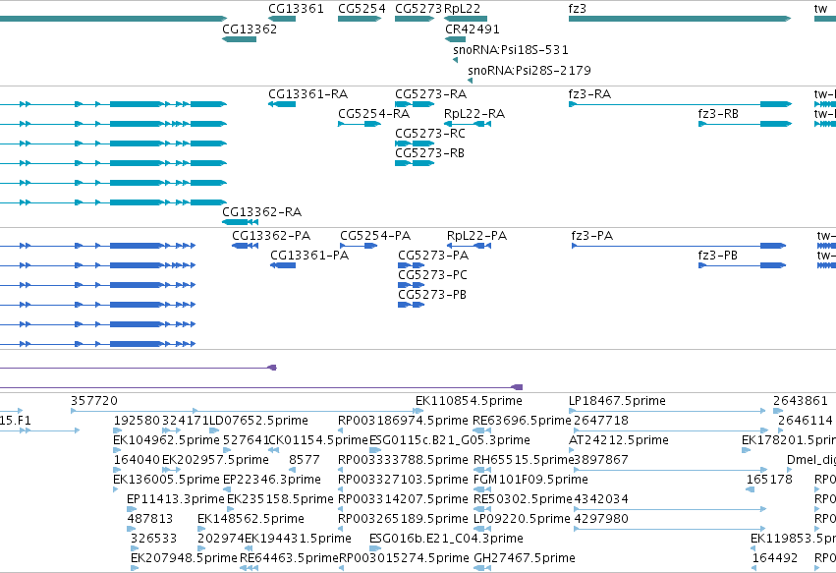This screenshot has width=836, height=573.
Task: Click EK207948.5prime EST label
Action: (x=184, y=558)
